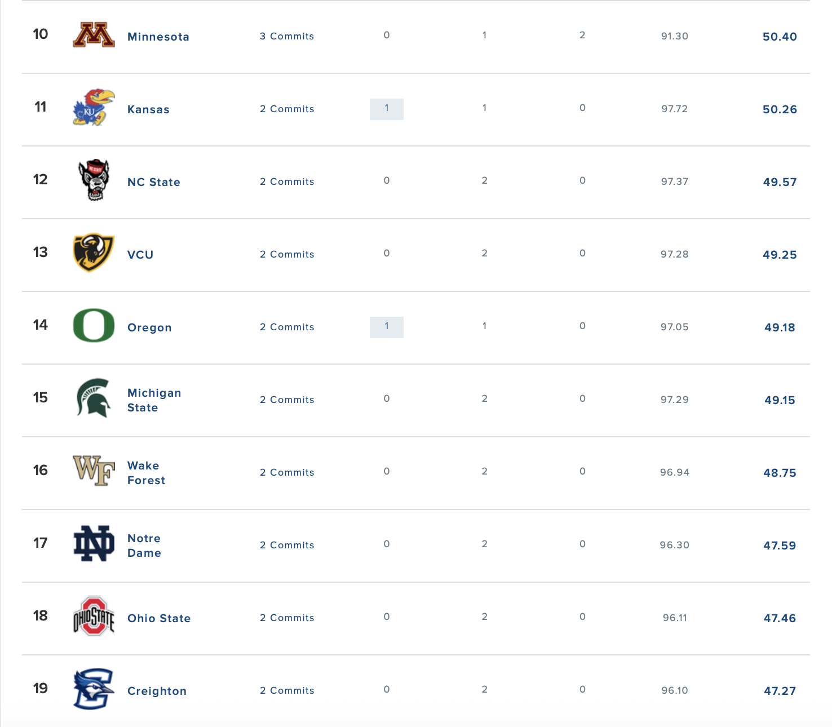Image resolution: width=832 pixels, height=727 pixels.
Task: Click the Oregon Ducks O logo
Action: (92, 327)
